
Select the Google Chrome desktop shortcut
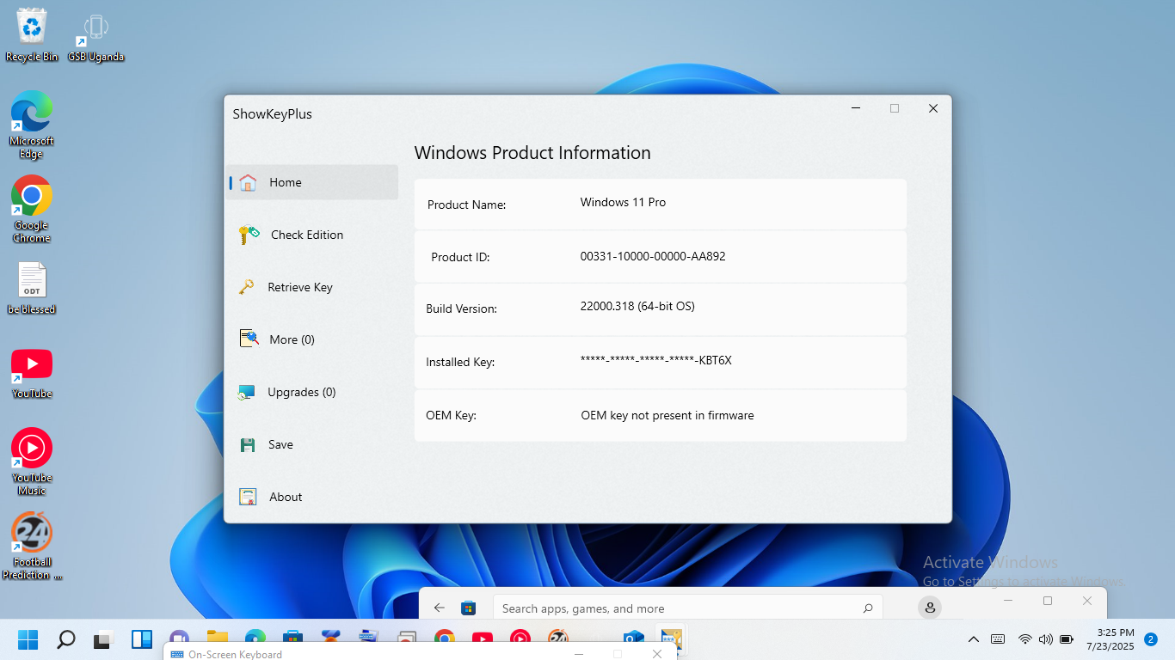click(32, 210)
